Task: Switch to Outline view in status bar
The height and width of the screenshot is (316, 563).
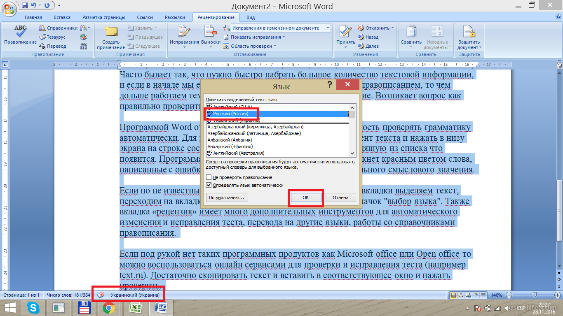Action: click(476, 295)
